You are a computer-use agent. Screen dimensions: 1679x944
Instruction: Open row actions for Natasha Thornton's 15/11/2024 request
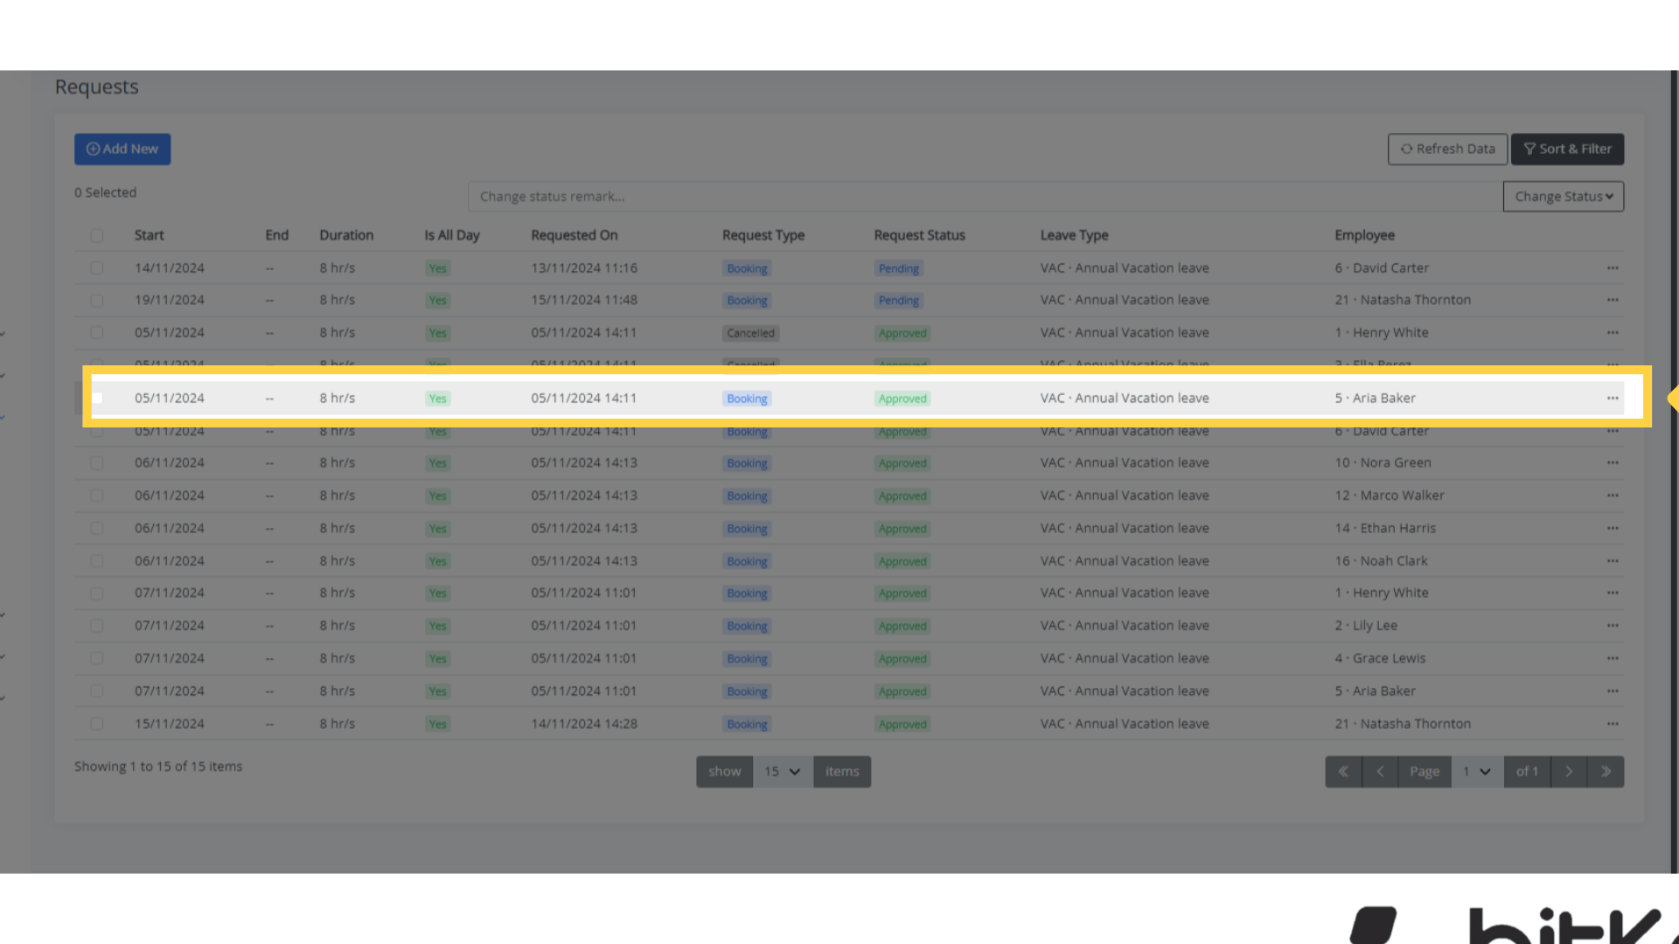coord(1612,724)
